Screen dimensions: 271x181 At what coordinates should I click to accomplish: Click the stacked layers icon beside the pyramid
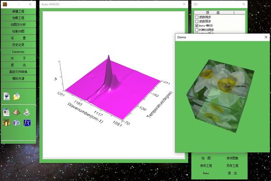click(27, 112)
